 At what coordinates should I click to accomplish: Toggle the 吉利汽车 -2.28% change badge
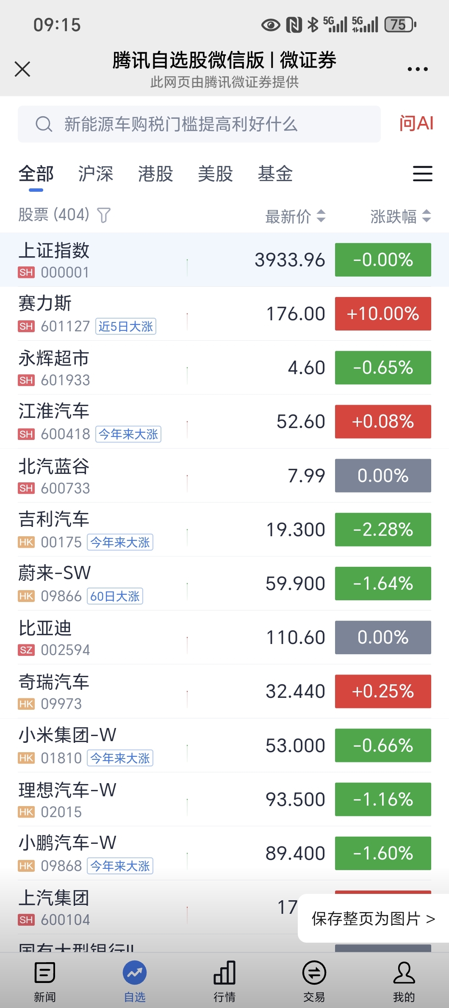383,529
